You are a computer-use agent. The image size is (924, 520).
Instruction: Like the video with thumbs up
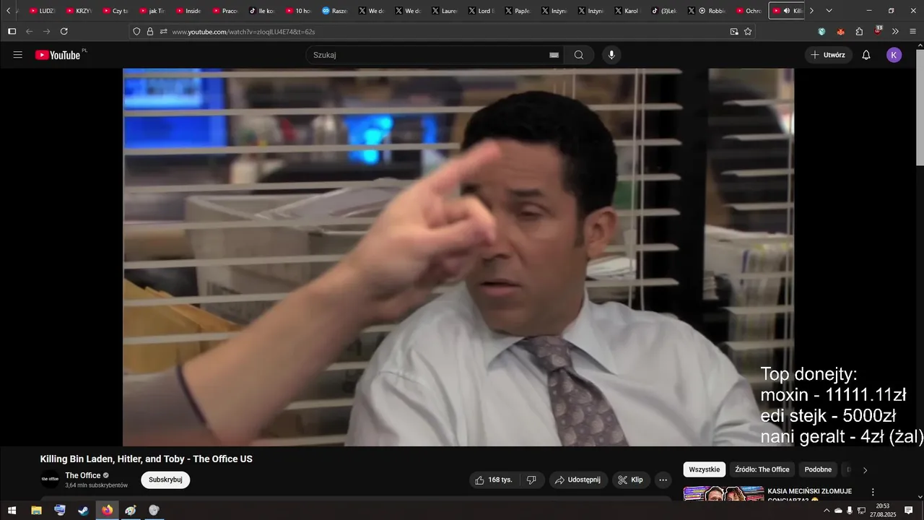pyautogui.click(x=494, y=480)
